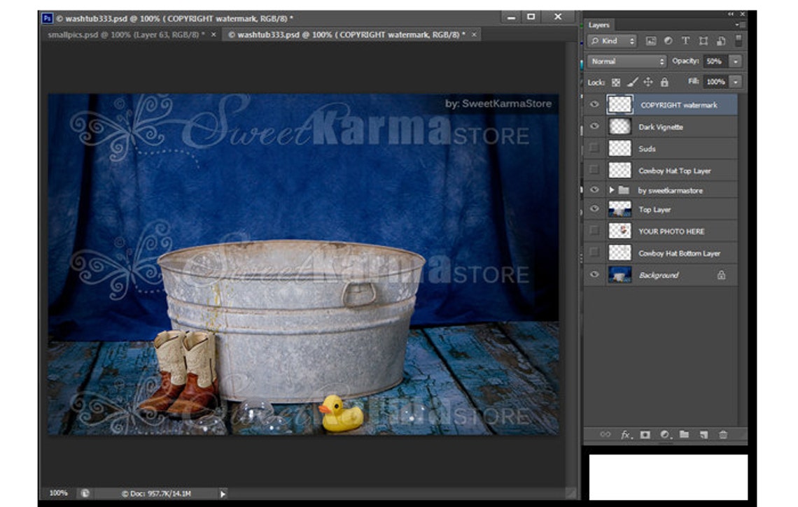Link the selected layers

pos(606,433)
